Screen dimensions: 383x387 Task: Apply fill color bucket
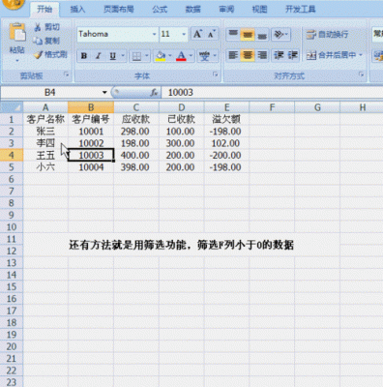[x=161, y=56]
